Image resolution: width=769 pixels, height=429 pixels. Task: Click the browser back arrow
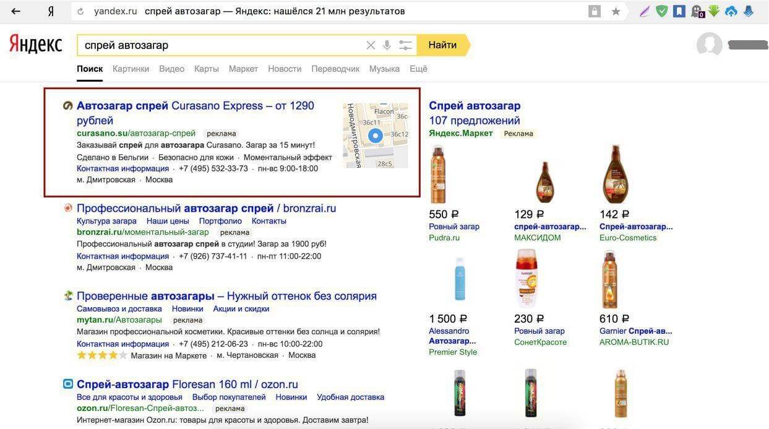pos(16,11)
